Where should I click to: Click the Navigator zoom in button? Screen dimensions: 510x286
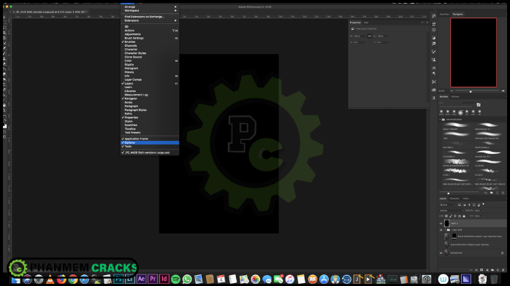point(503,91)
